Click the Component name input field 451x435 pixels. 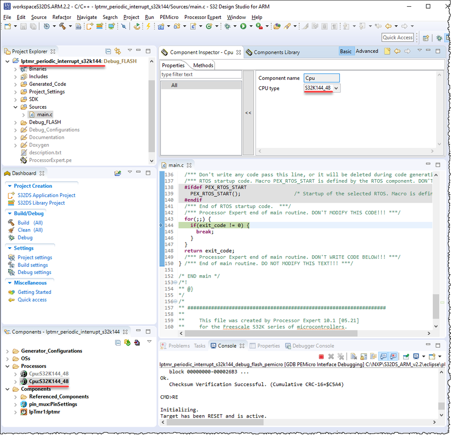pyautogui.click(x=321, y=78)
